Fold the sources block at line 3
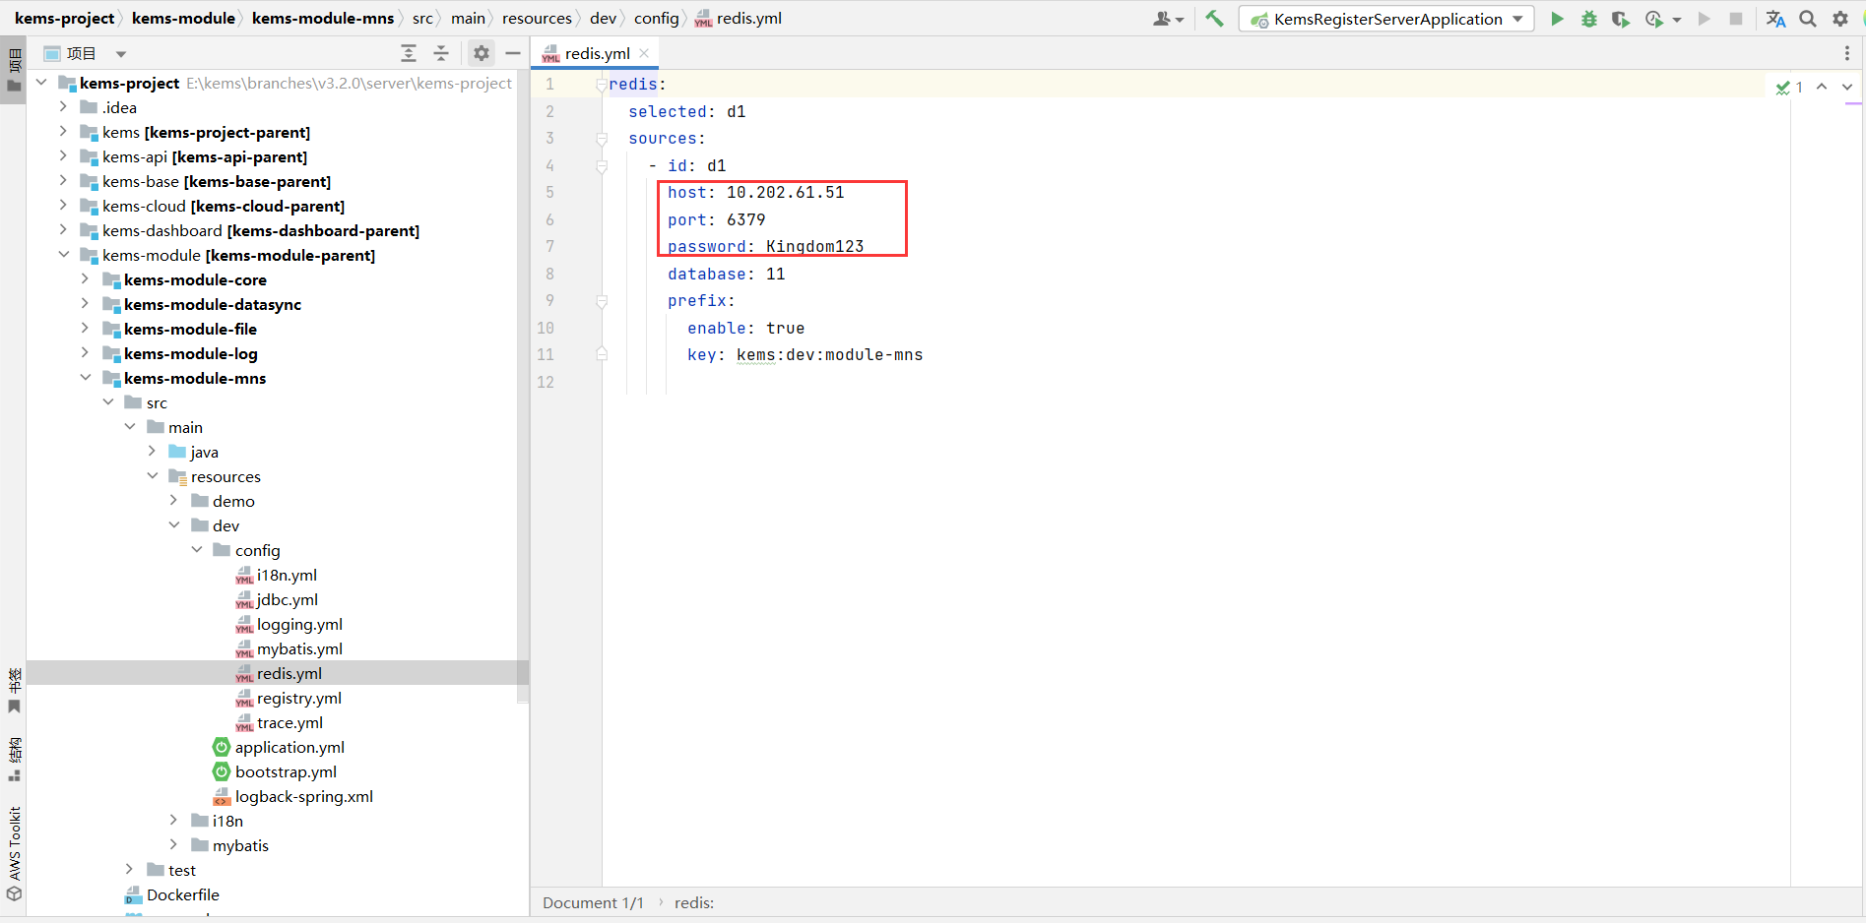 click(602, 139)
